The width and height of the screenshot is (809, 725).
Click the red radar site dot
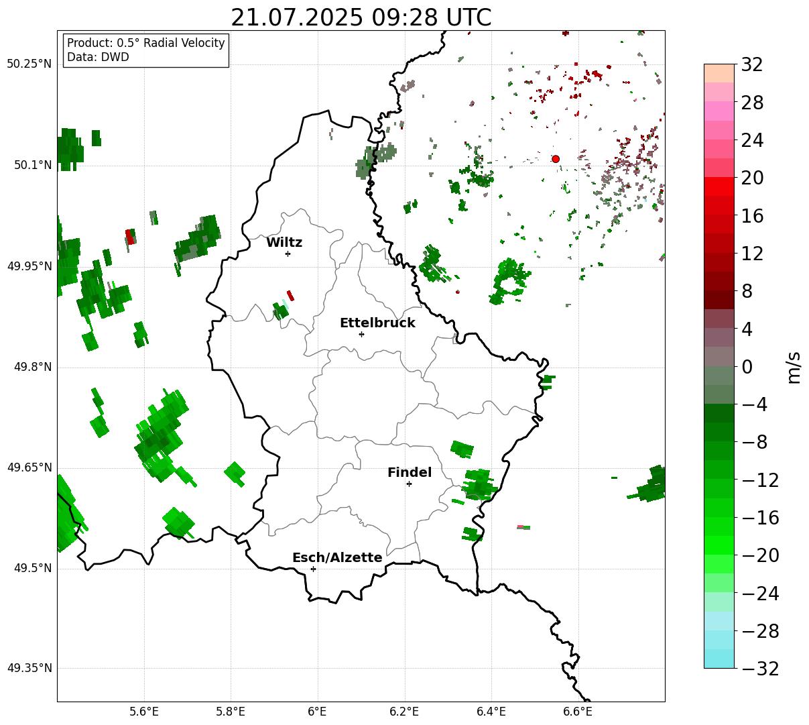(x=556, y=159)
